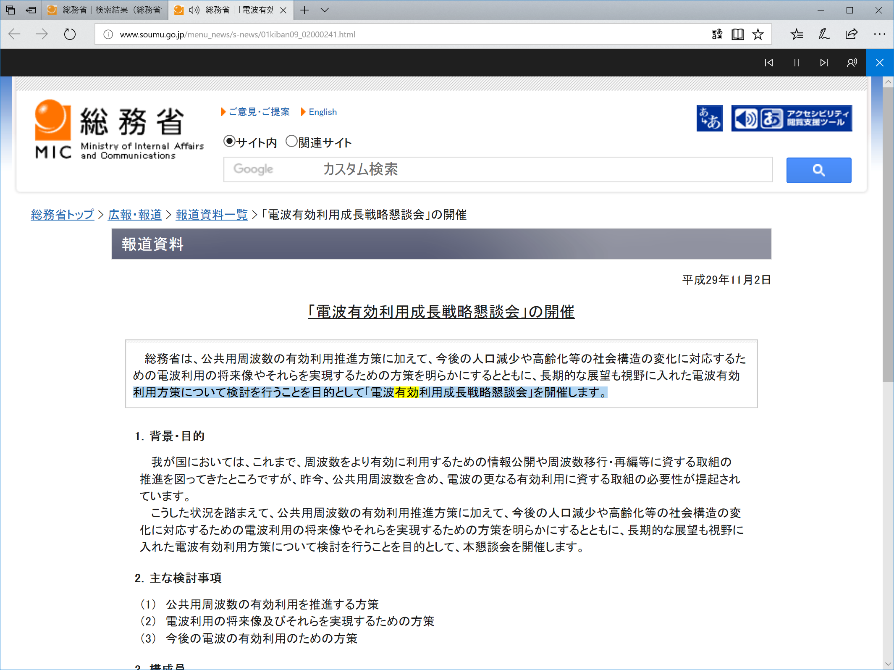
Task: Open read-aloud voice settings
Action: tap(852, 62)
